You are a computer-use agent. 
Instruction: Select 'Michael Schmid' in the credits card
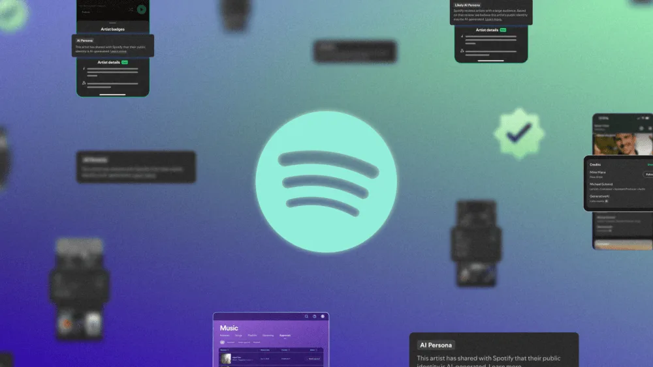601,184
